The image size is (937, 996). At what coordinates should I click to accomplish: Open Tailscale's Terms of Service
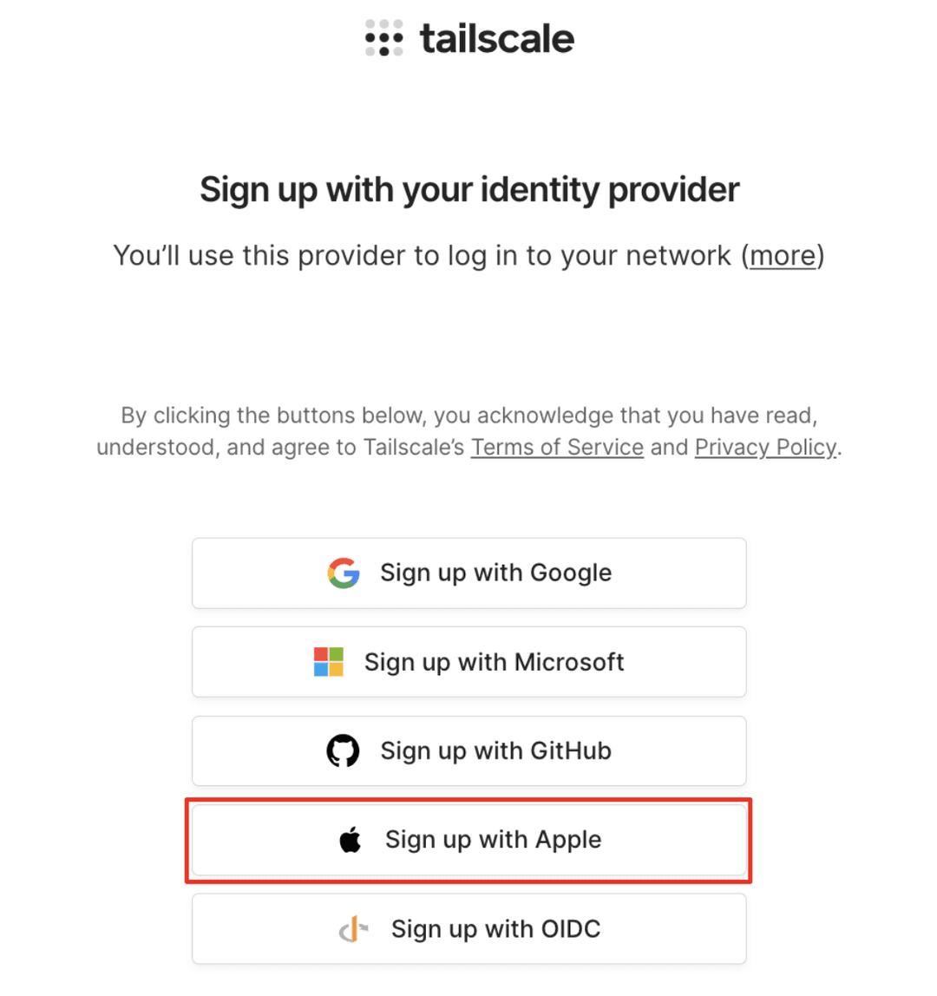point(556,447)
